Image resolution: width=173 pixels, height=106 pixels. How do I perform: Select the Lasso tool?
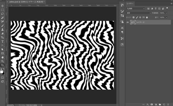(2, 14)
